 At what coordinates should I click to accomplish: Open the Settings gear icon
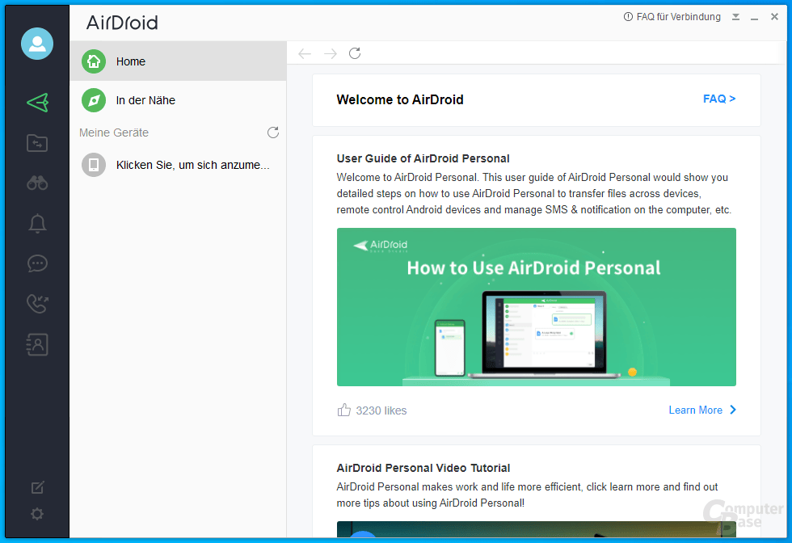tap(37, 514)
